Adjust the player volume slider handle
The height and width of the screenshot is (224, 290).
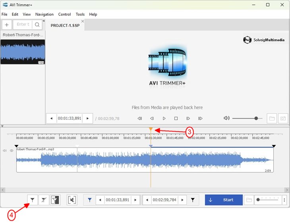[256, 118]
